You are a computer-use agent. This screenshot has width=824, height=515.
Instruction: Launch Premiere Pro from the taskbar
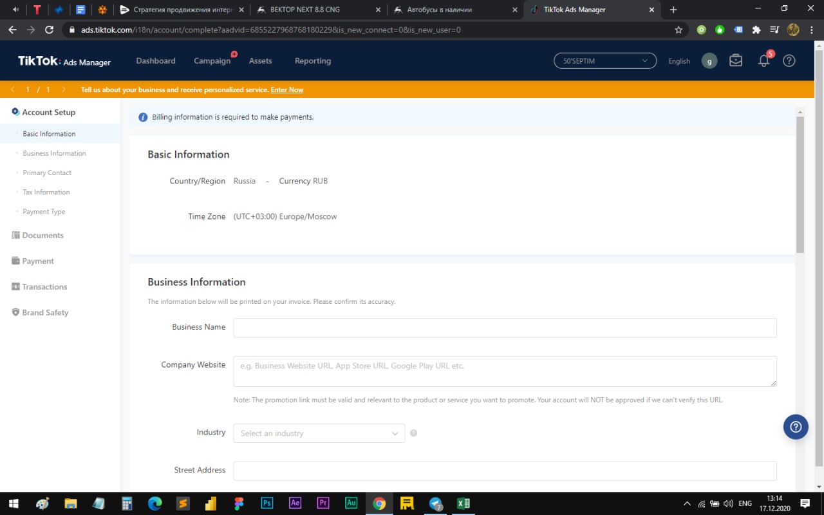coord(323,503)
